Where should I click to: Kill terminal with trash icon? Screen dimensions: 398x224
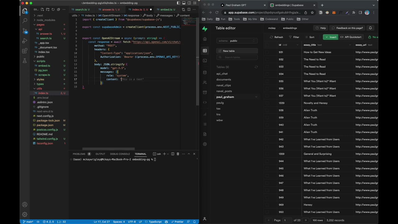[178, 154]
